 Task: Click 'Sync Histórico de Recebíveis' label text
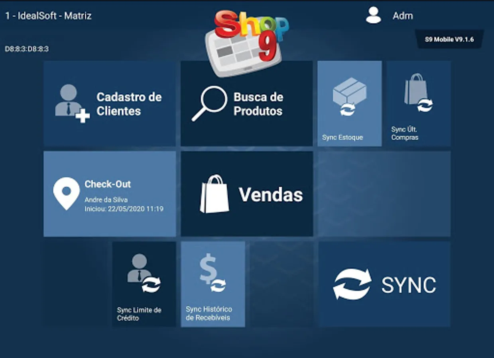click(209, 313)
